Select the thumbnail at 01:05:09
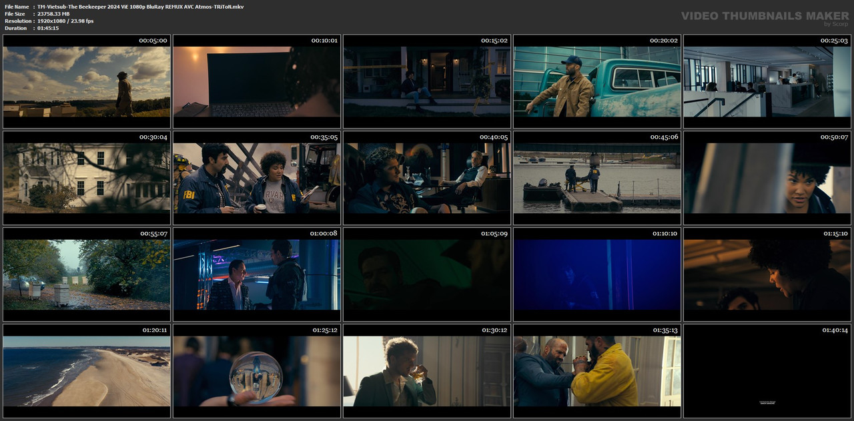This screenshot has height=421, width=854. click(x=427, y=274)
